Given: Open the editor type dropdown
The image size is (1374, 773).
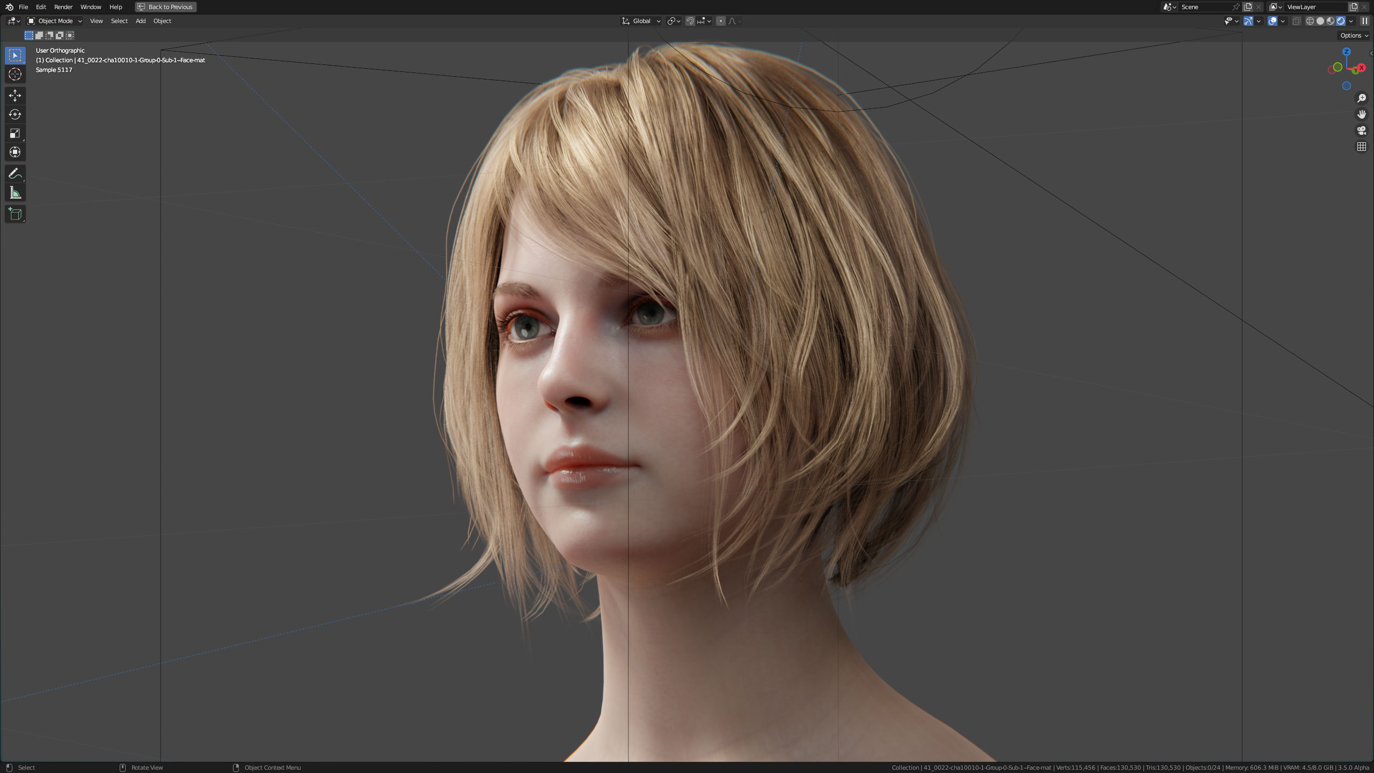Looking at the screenshot, I should pyautogui.click(x=13, y=21).
